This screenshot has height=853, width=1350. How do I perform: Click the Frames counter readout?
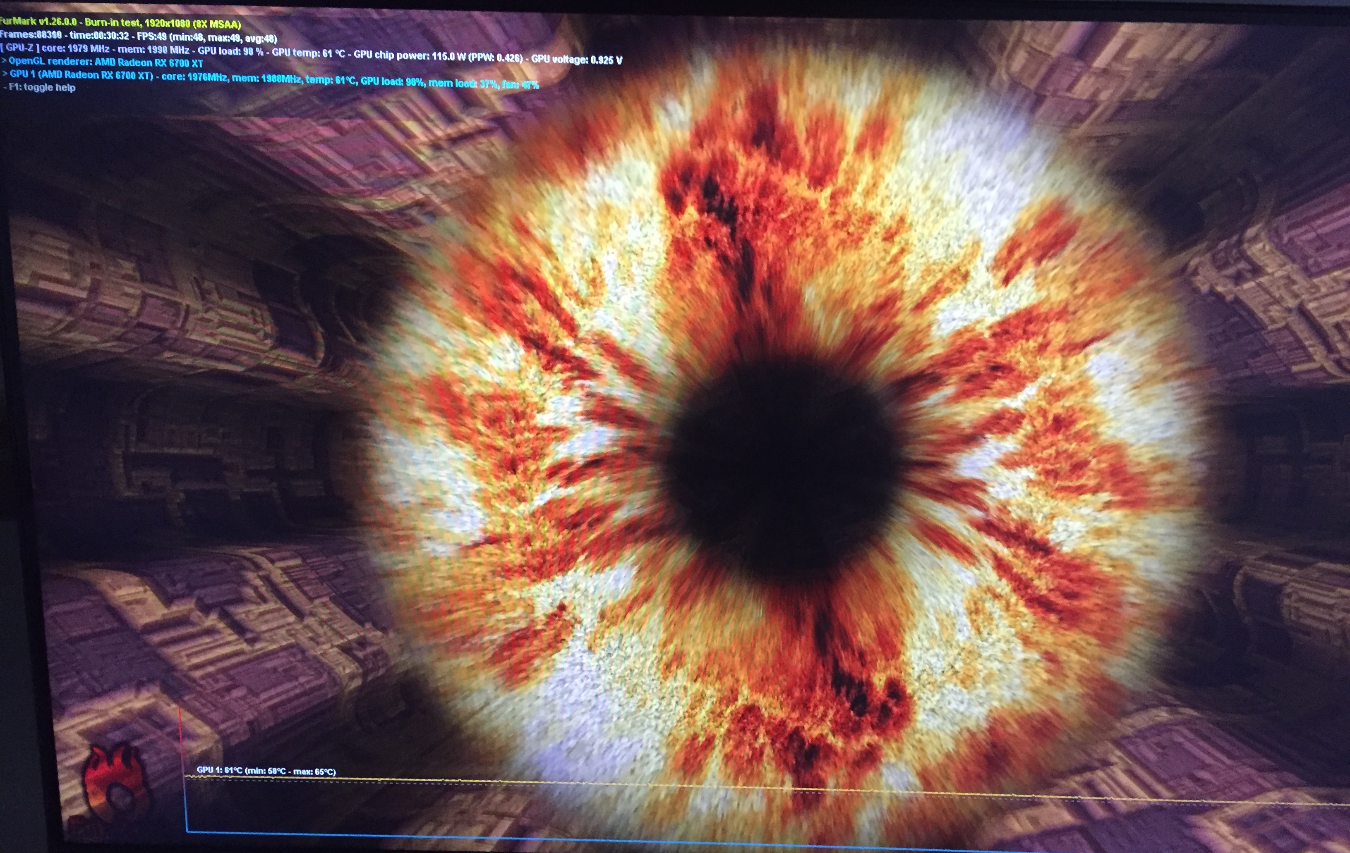coord(30,35)
